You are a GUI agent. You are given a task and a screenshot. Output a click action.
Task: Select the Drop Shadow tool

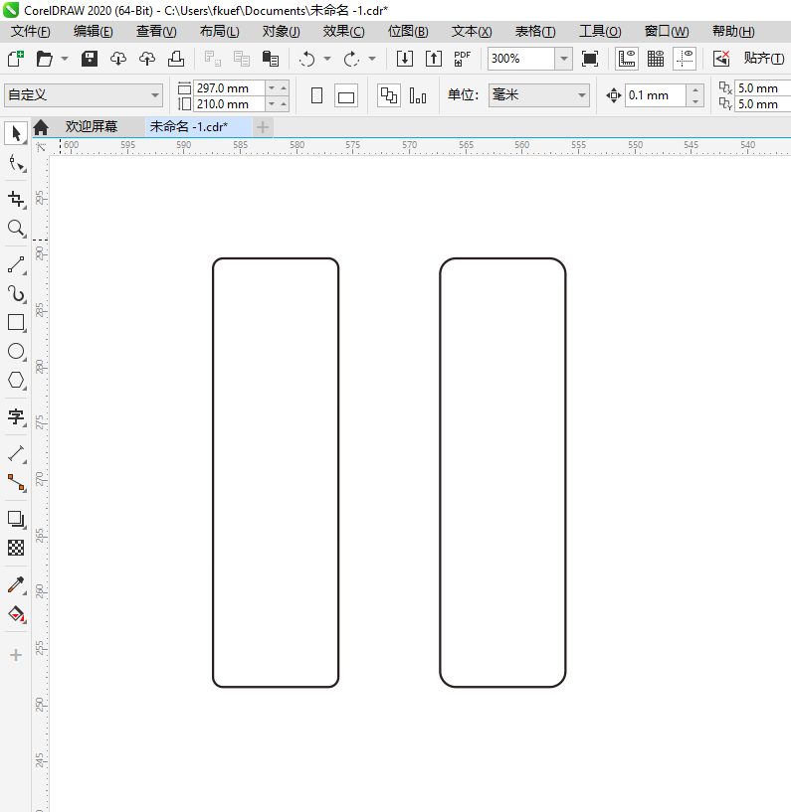16,519
